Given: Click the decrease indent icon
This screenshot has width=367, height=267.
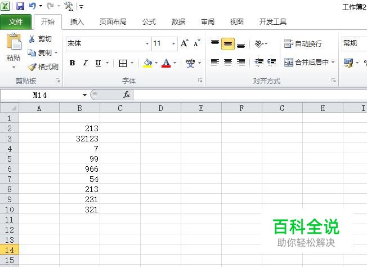Looking at the screenshot, I should [259, 63].
